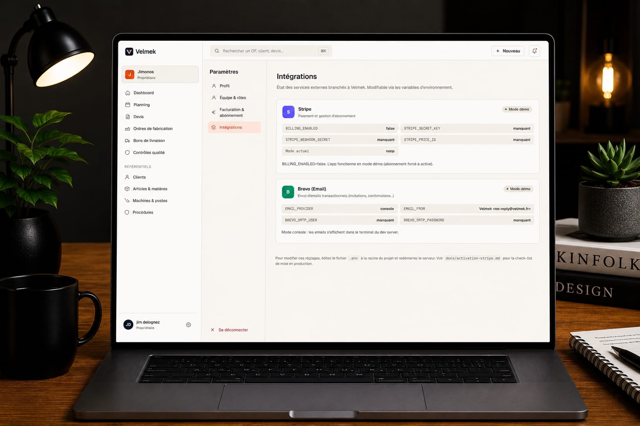Click the JD user avatar
640x426 pixels.
coord(128,324)
